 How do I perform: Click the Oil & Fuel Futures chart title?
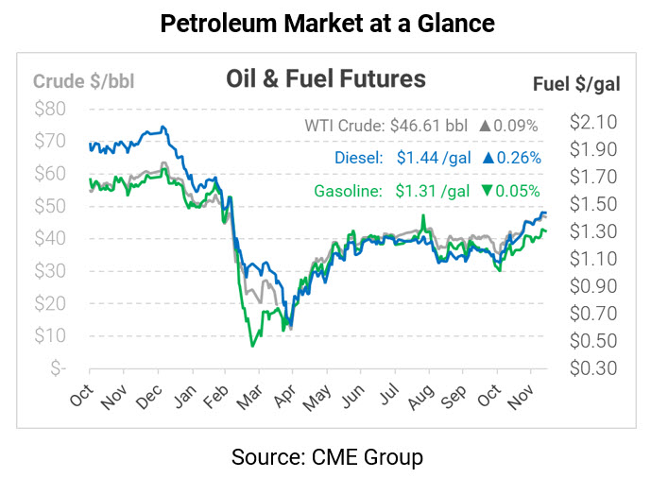pos(325,77)
